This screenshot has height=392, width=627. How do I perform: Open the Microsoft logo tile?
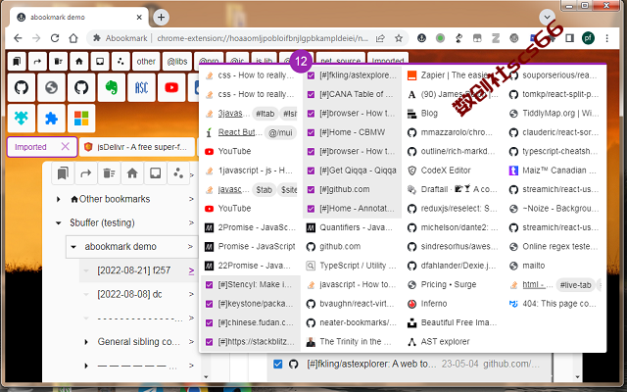coord(81,118)
